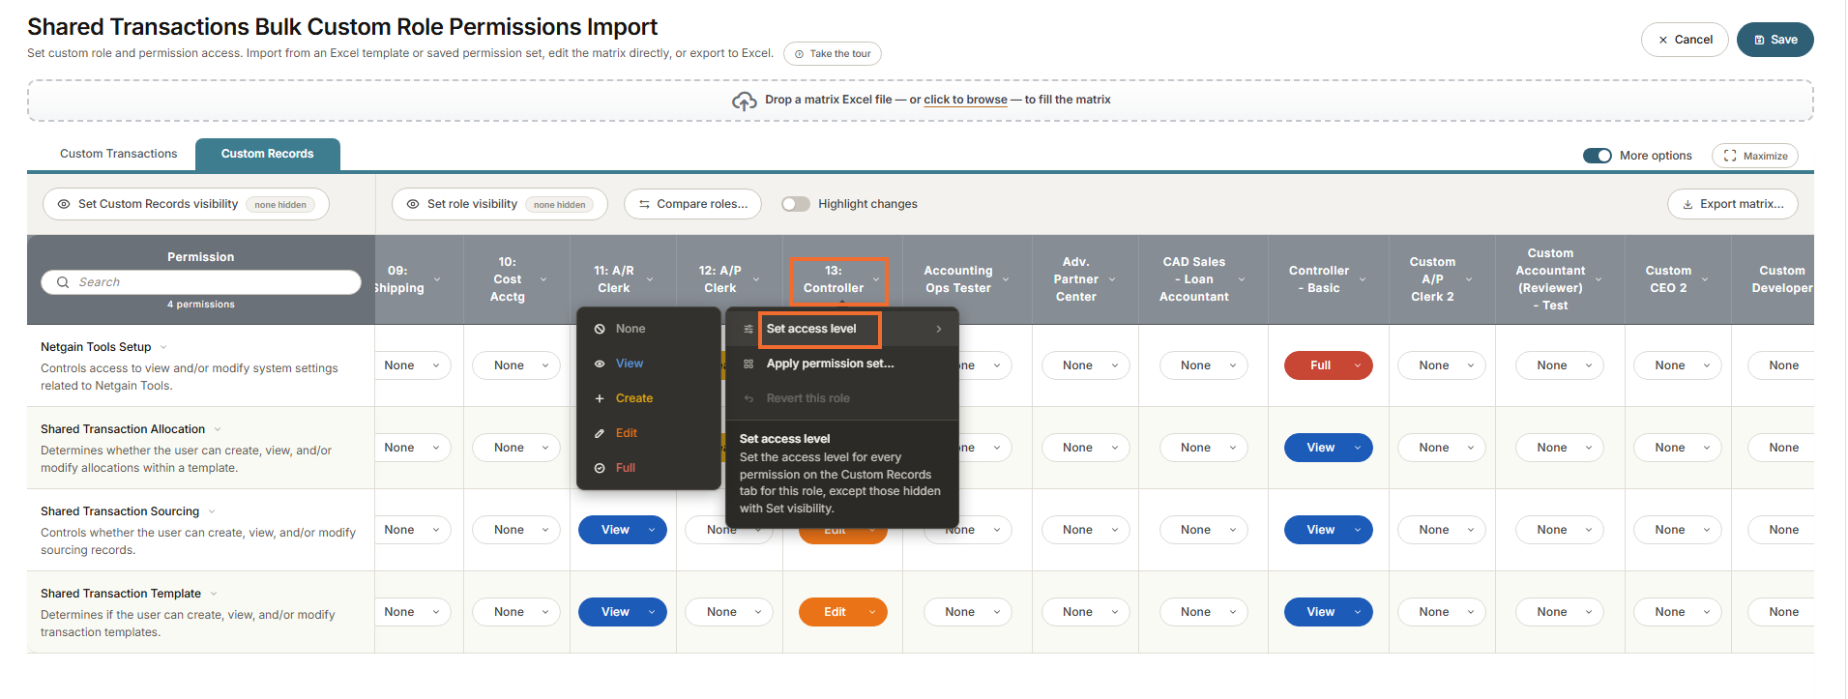Click the plus icon beside Create in menu
1848x699 pixels.
click(x=600, y=398)
